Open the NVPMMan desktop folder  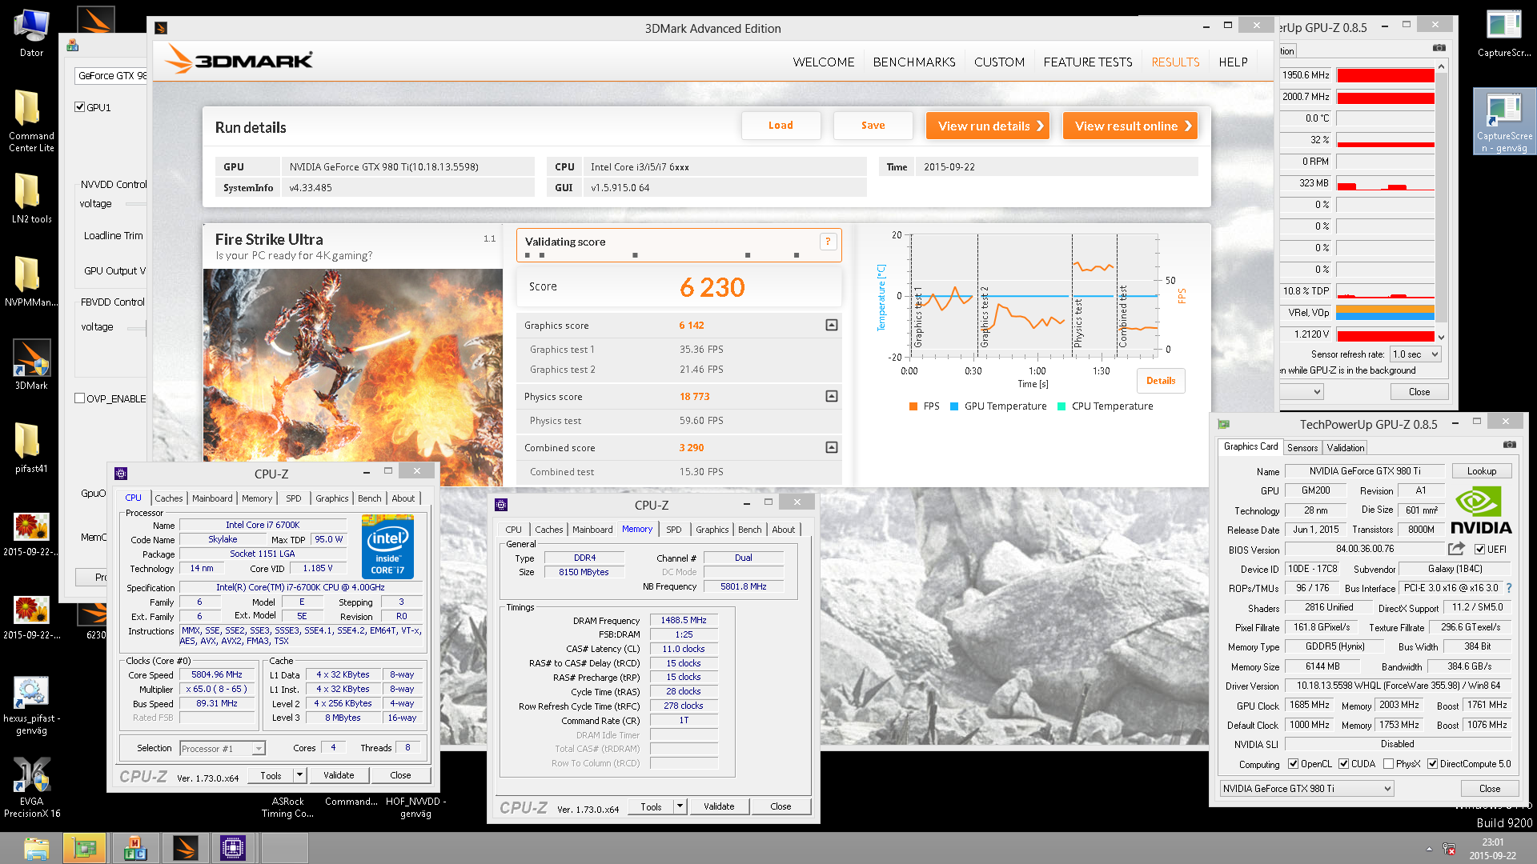(31, 282)
